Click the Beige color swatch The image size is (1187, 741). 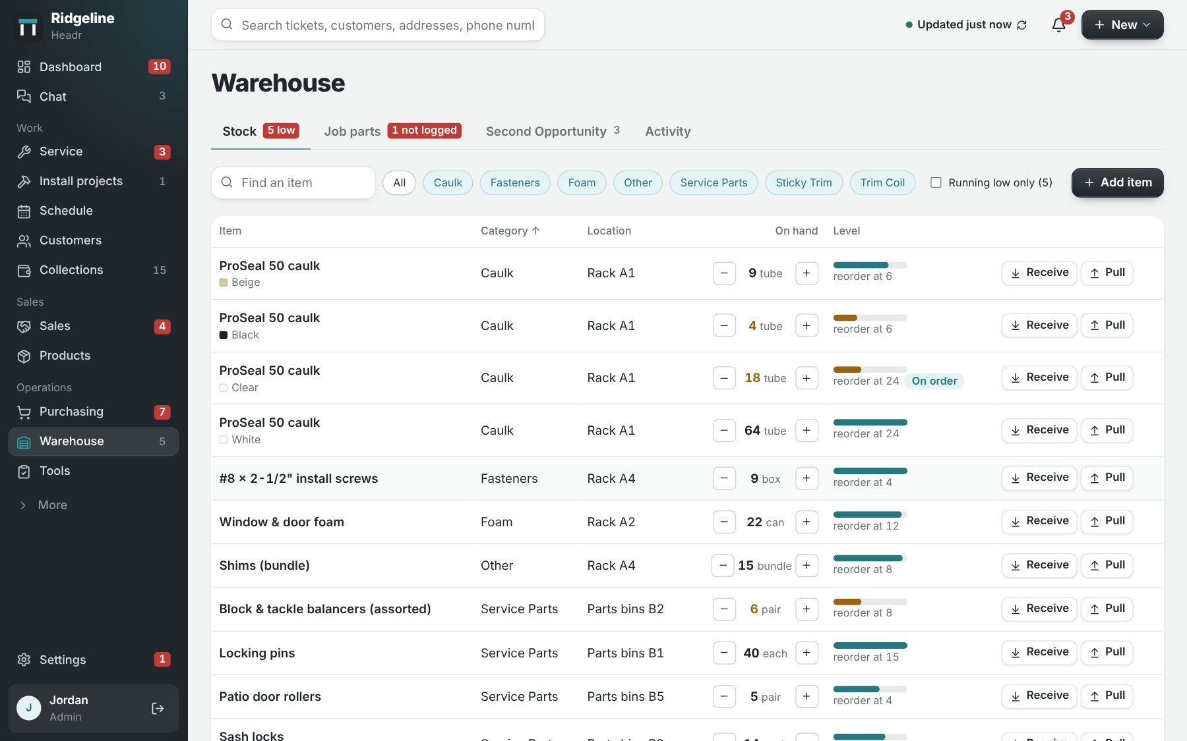(224, 283)
